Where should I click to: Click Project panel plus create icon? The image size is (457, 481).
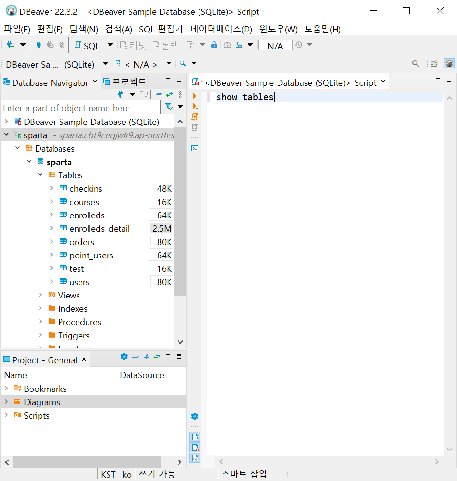pos(147,357)
